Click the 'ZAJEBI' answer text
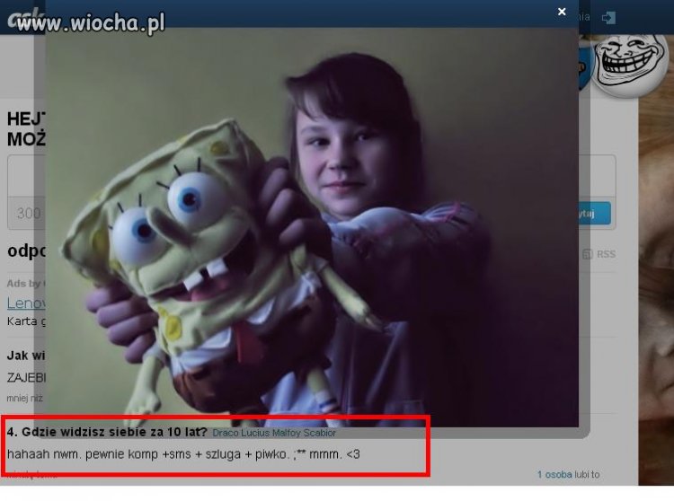Screen dimensions: 674x501 click(x=26, y=378)
